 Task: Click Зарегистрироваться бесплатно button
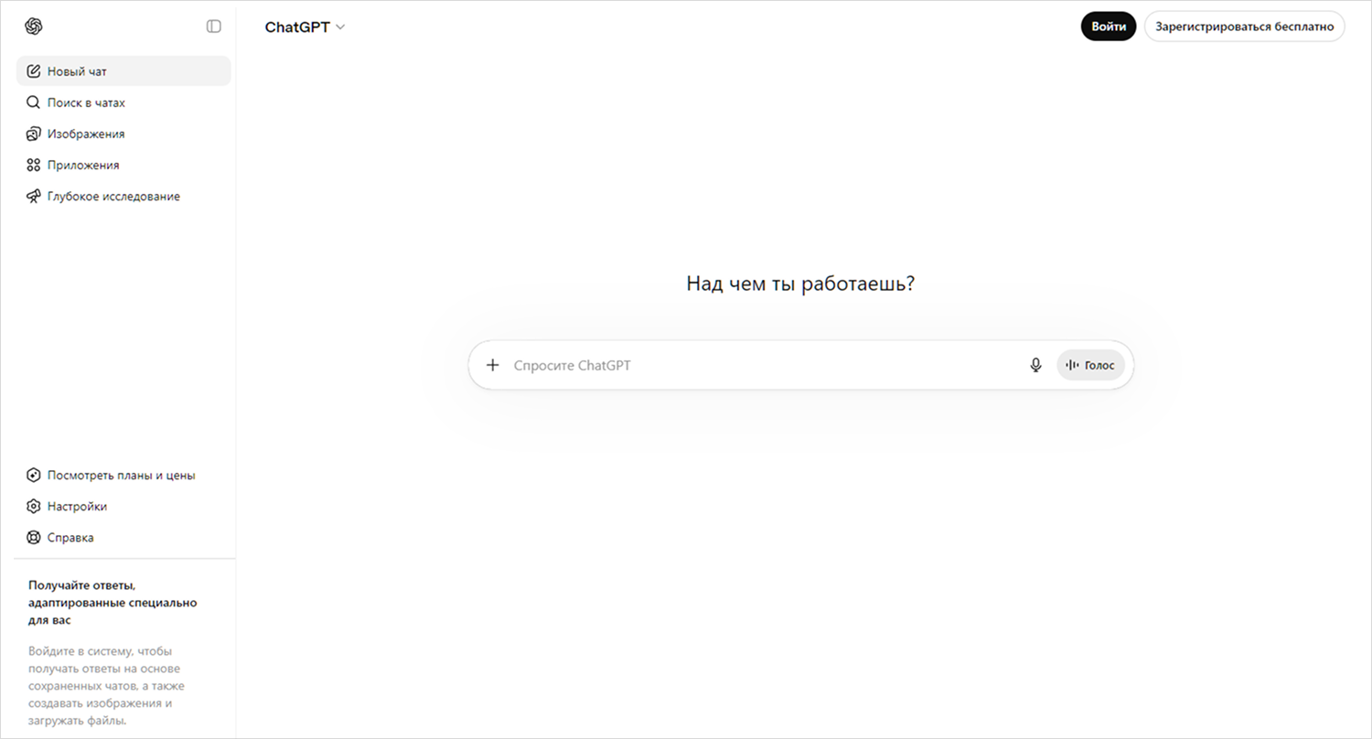tap(1245, 27)
